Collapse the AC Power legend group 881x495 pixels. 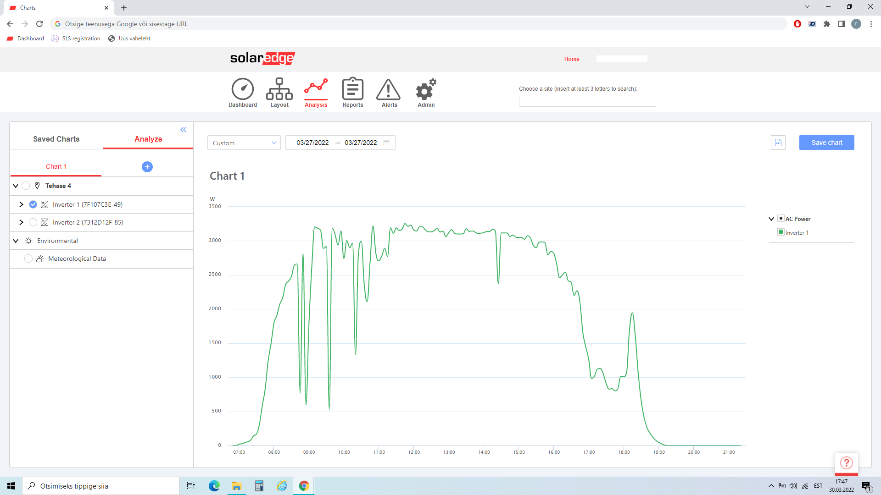coord(771,219)
